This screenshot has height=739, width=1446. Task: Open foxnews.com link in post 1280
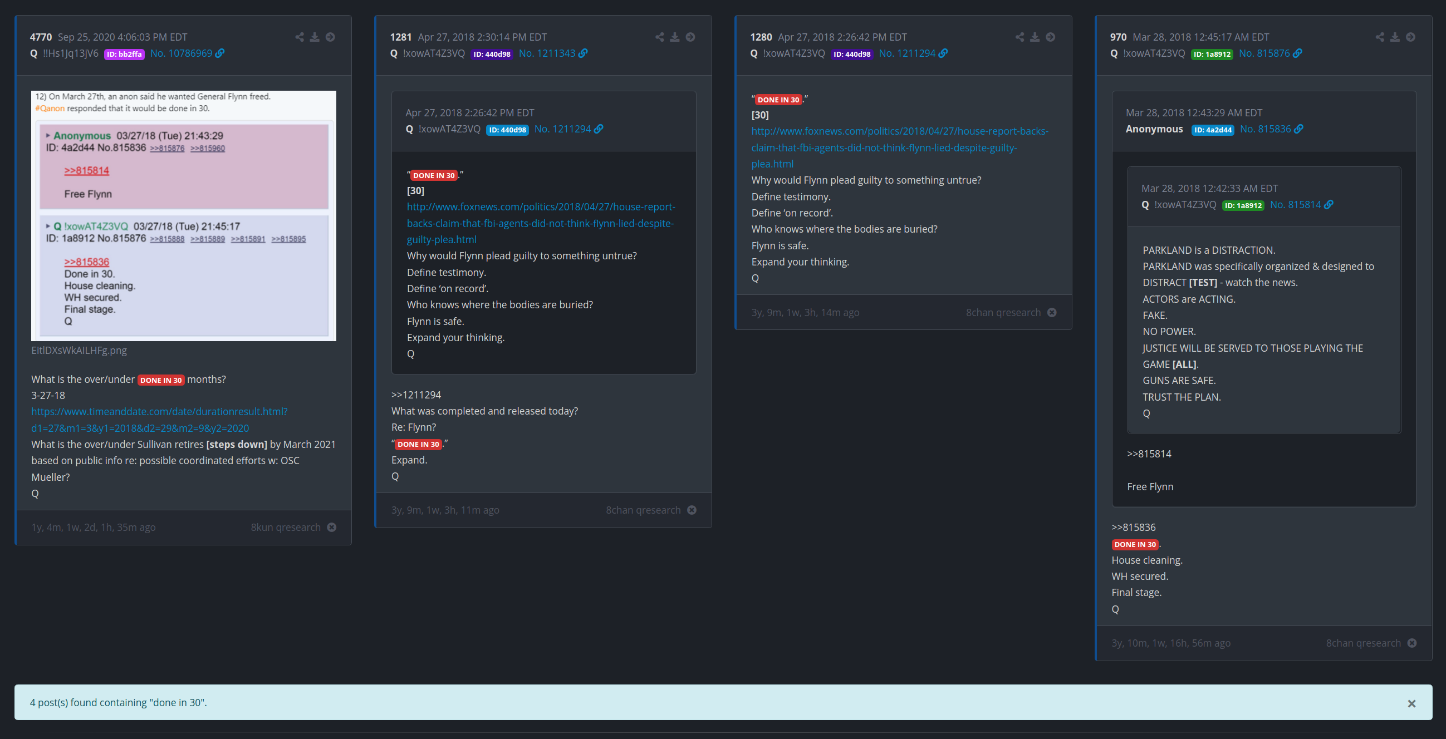(900, 147)
